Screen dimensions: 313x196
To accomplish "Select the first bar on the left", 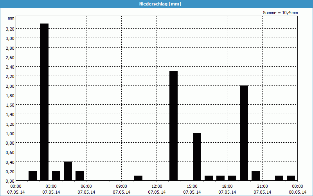I will [x=32, y=176].
